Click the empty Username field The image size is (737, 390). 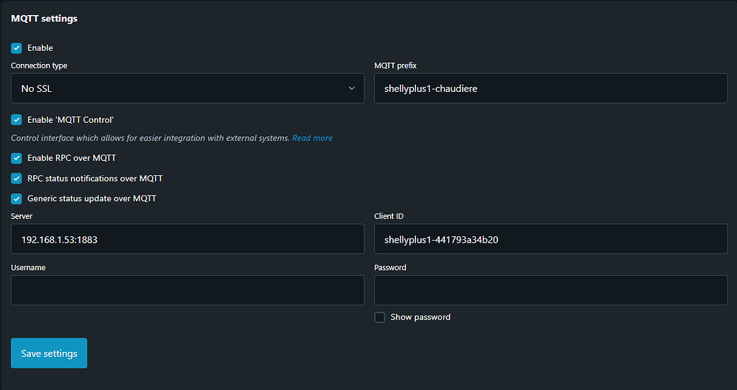click(187, 290)
